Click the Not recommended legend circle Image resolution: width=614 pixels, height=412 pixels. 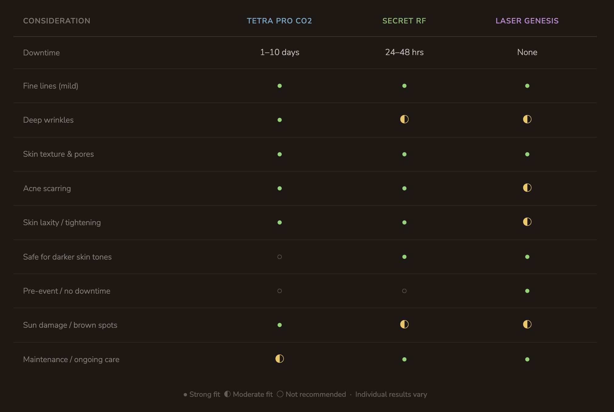click(280, 394)
